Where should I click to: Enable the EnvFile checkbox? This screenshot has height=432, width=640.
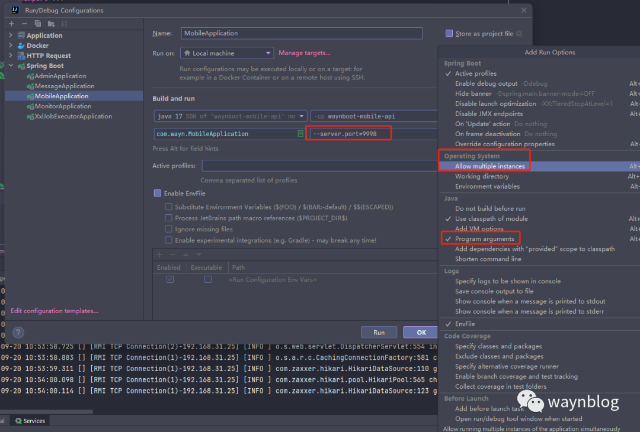coord(157,193)
